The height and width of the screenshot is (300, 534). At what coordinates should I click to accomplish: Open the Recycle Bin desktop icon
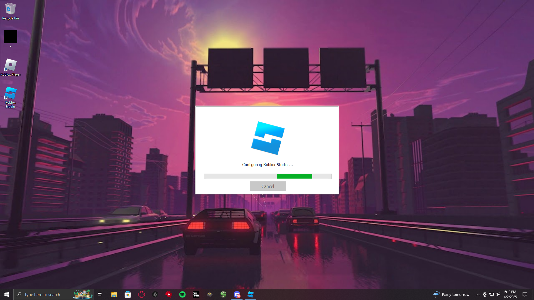(x=11, y=11)
